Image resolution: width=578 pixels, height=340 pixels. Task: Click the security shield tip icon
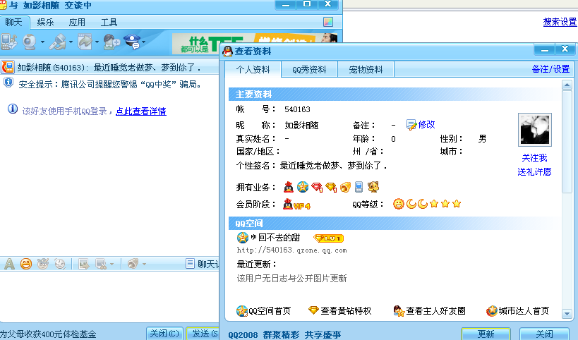pyautogui.click(x=8, y=83)
